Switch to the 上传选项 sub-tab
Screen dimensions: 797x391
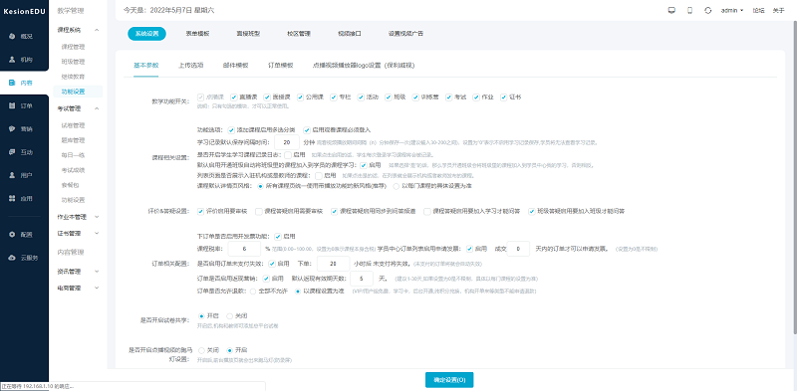[190, 65]
